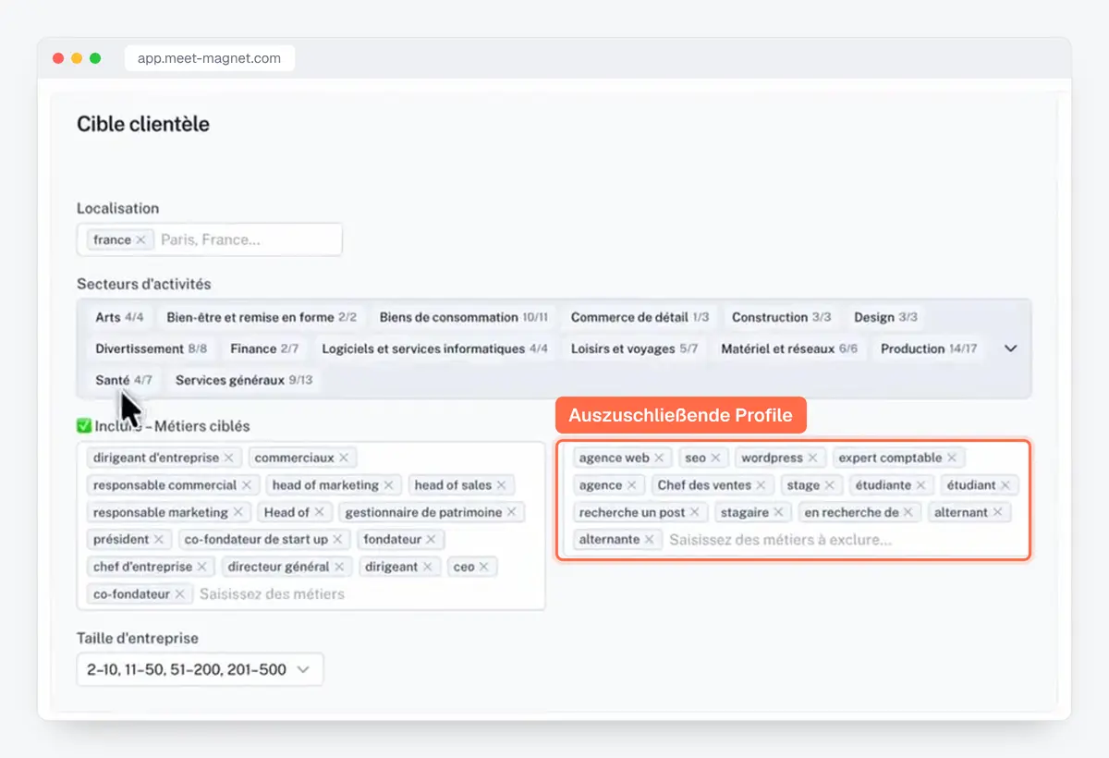The width and height of the screenshot is (1109, 758).
Task: Select Services généraux 9/13 sector
Action: 244,380
